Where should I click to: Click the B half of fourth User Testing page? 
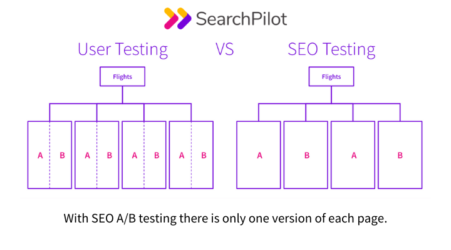click(x=202, y=156)
